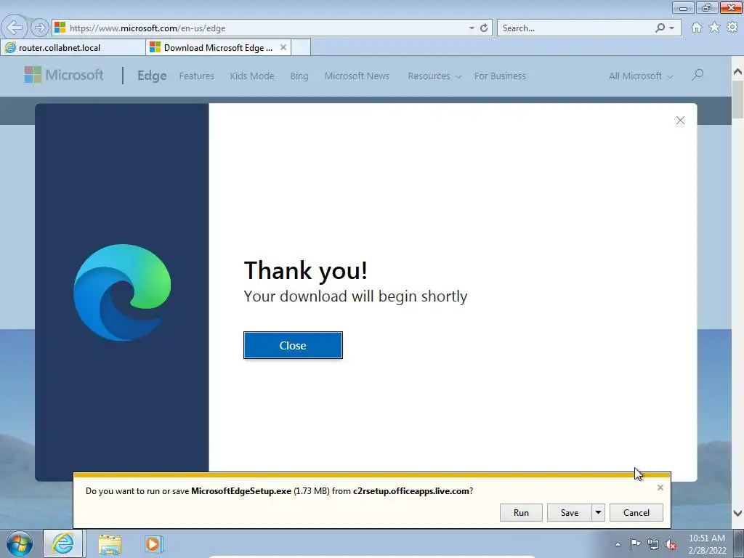Open the Kids Mode menu item
Screen dimensions: 744x558
[252, 76]
